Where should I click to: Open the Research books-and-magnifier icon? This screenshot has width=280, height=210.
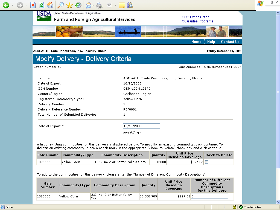point(130,5)
